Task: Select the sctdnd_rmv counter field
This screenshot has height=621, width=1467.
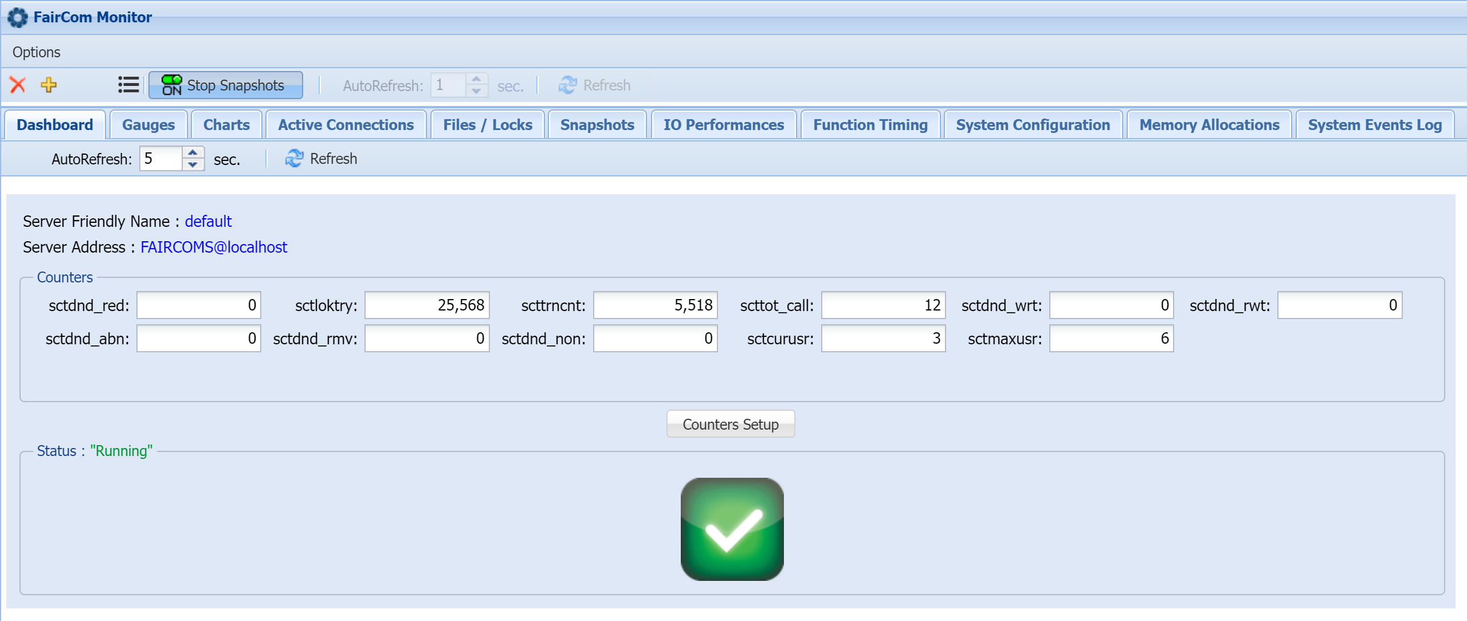Action: click(x=427, y=339)
